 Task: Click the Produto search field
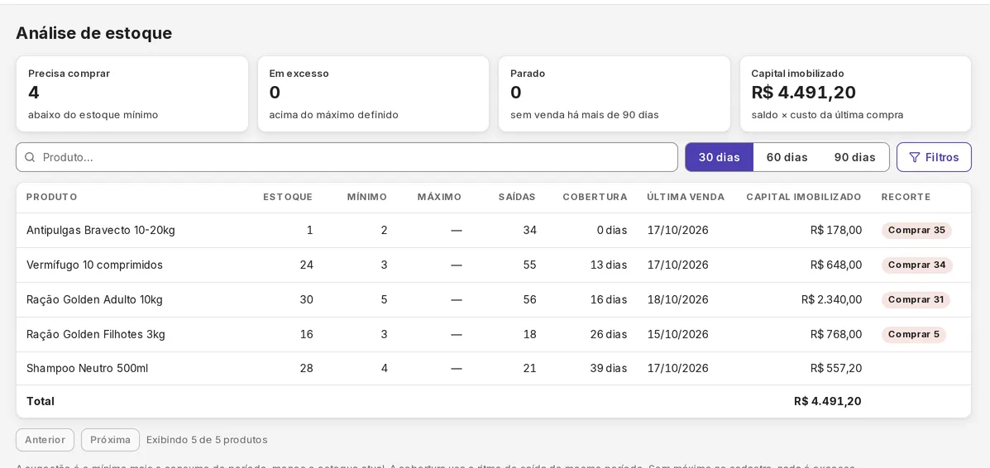(x=347, y=157)
